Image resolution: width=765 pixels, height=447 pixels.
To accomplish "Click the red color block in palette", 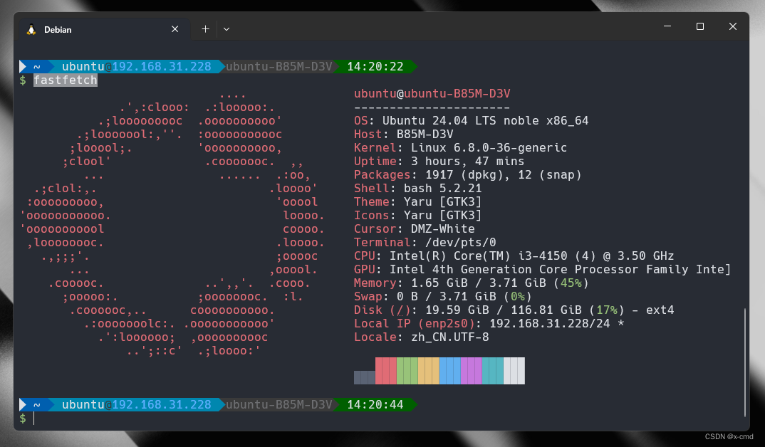I will tap(386, 371).
